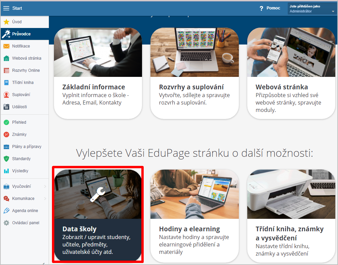Viewport: 338px width, 265px height.
Task: Click the Ovládací panel gear icon
Action: (x=6, y=223)
